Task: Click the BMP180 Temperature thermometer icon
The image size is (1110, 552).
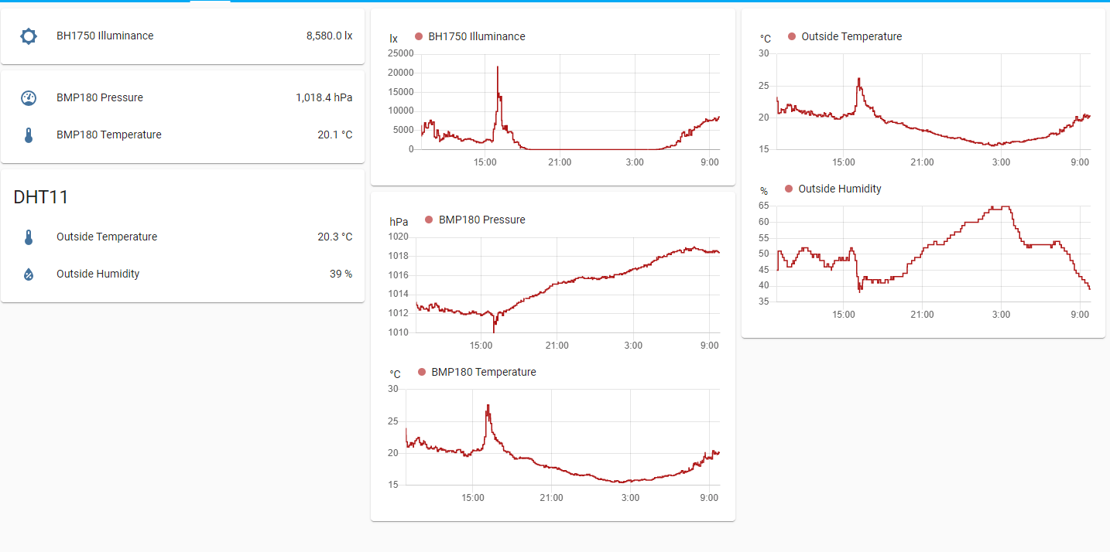Action: pos(29,135)
